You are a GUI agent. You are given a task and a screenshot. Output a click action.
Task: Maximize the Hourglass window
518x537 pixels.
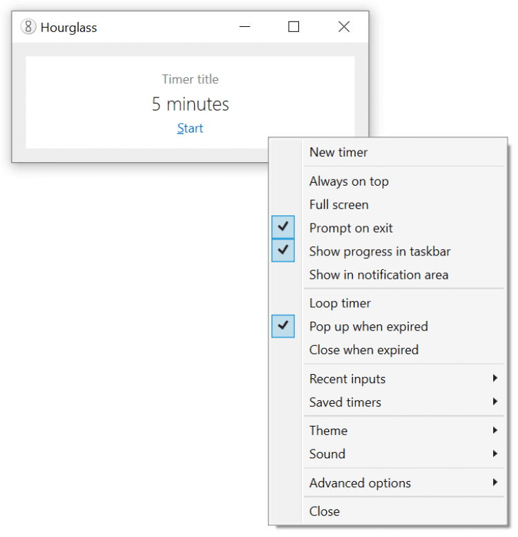click(x=294, y=27)
